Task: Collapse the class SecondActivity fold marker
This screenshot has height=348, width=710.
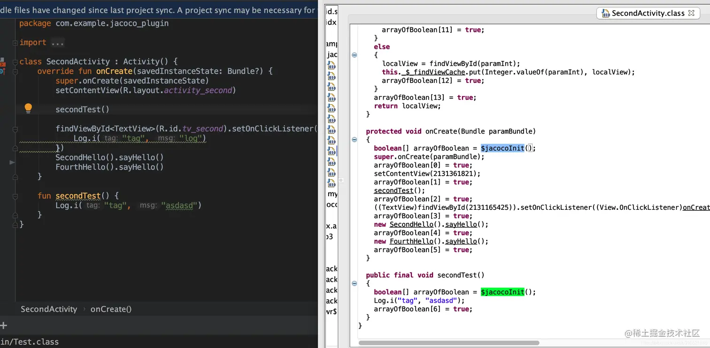Action: tap(15, 62)
